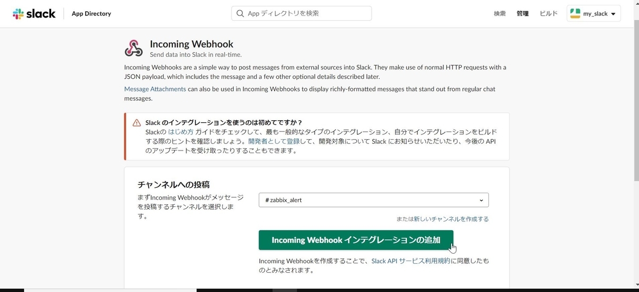Click the Slack logo
Image resolution: width=639 pixels, height=292 pixels.
coord(34,13)
